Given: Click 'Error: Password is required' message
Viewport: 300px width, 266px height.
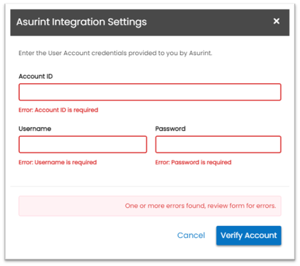Looking at the screenshot, I should click(x=193, y=162).
